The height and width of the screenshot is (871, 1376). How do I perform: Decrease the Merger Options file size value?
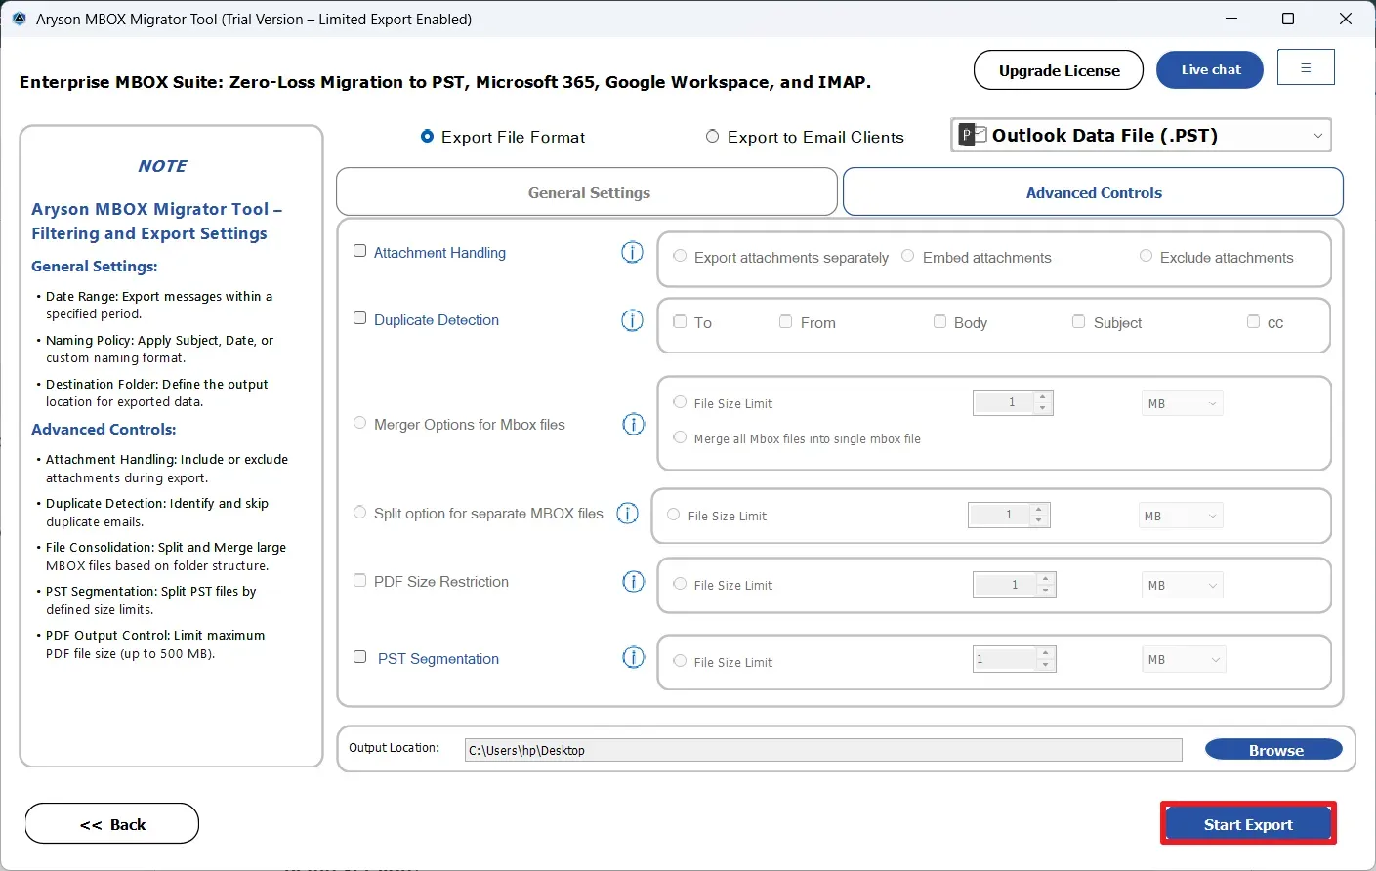[1043, 408]
